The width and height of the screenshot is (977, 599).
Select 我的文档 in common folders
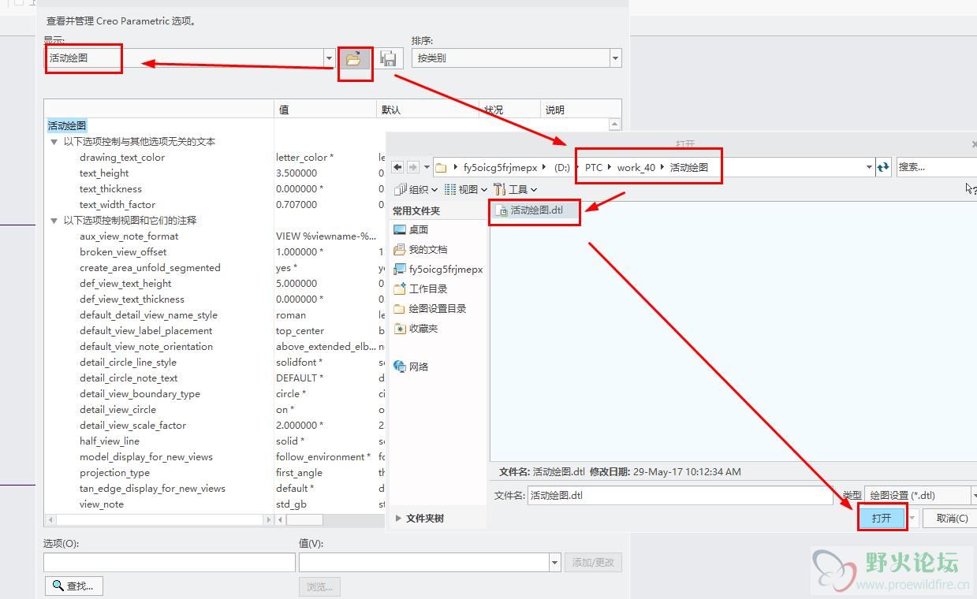click(420, 249)
